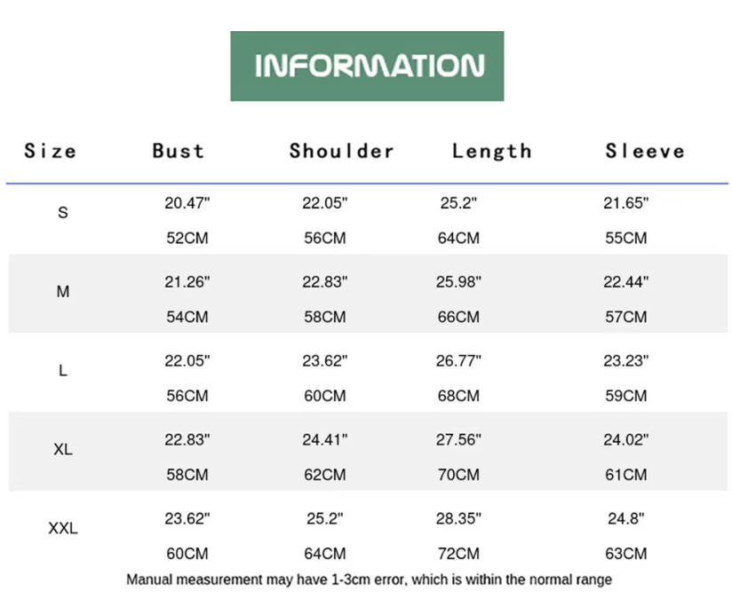Click the Size column header
Image resolution: width=732 pixels, height=599 pixels.
point(51,151)
